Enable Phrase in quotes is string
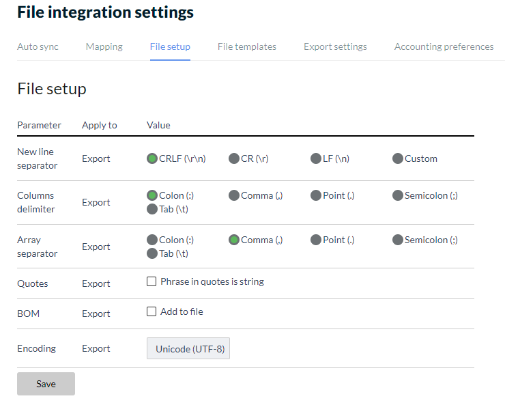This screenshot has width=505, height=405. pos(151,281)
